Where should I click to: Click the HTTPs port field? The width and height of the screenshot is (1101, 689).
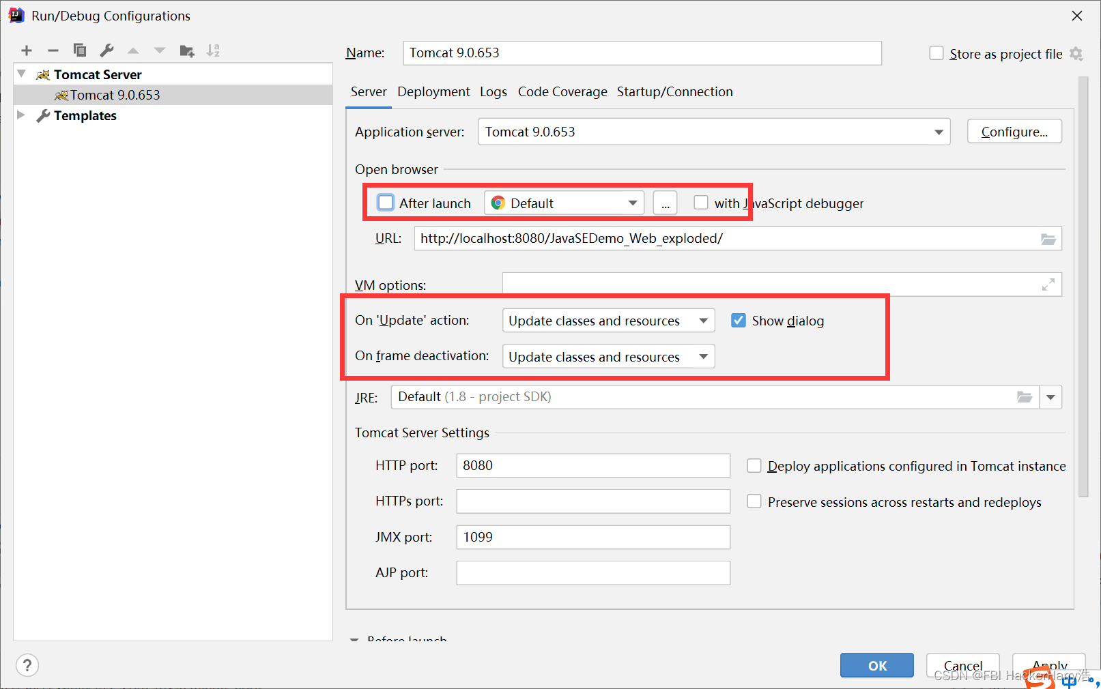click(x=593, y=501)
